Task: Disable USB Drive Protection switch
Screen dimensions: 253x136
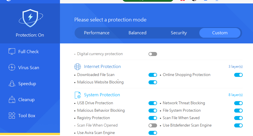Action: click(x=153, y=103)
